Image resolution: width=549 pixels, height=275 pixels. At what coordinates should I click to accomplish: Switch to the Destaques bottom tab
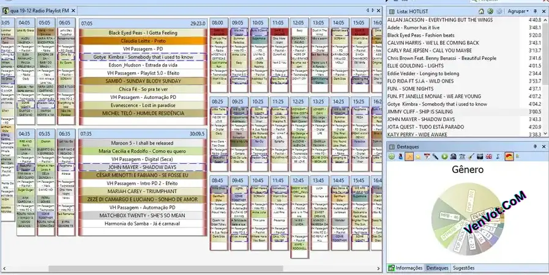438,268
